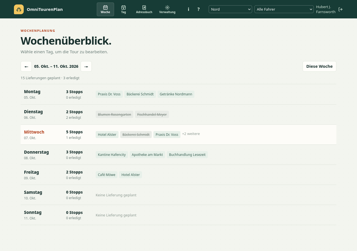Click the logout icon next to Farnsworth

341,9
